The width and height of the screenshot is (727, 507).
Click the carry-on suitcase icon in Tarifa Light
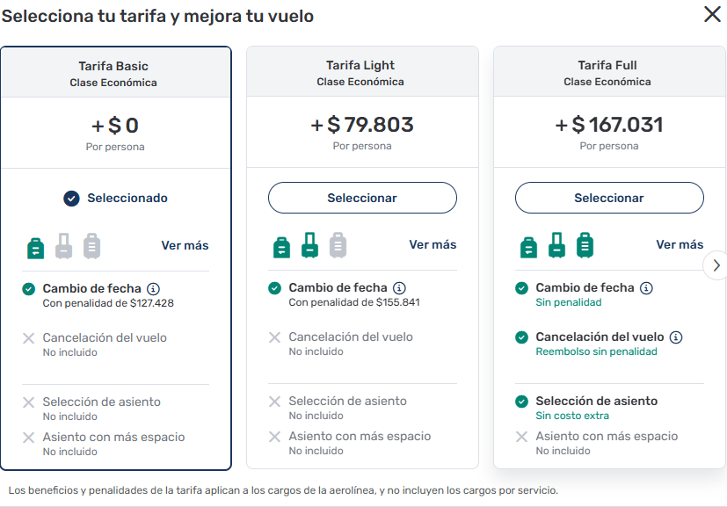pos(309,245)
